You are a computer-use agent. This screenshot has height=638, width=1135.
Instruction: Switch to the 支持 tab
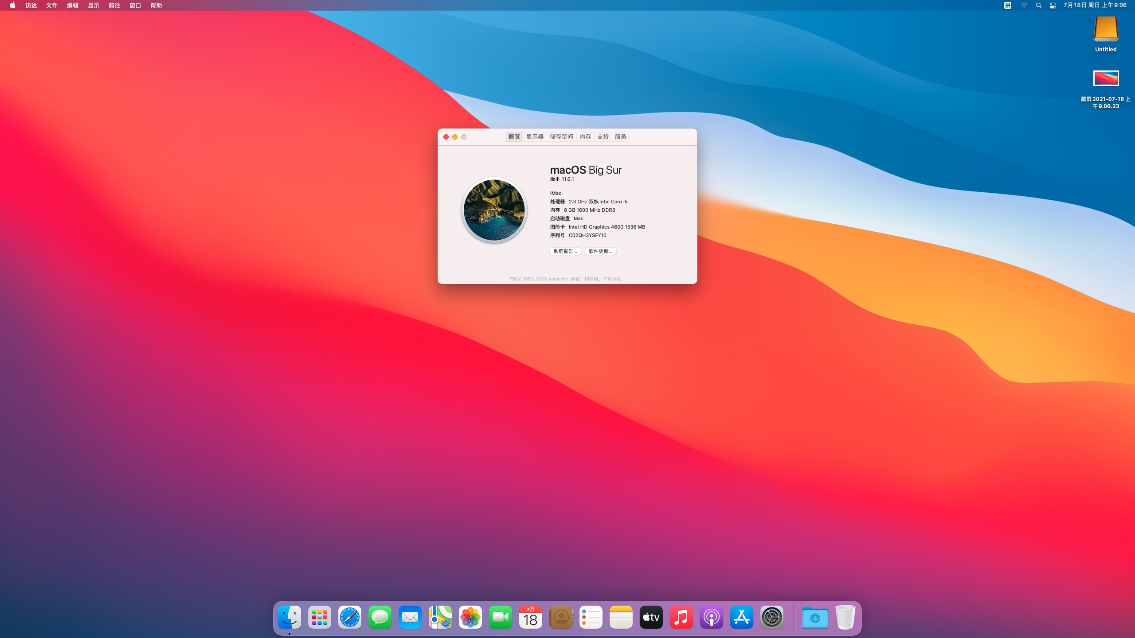603,137
